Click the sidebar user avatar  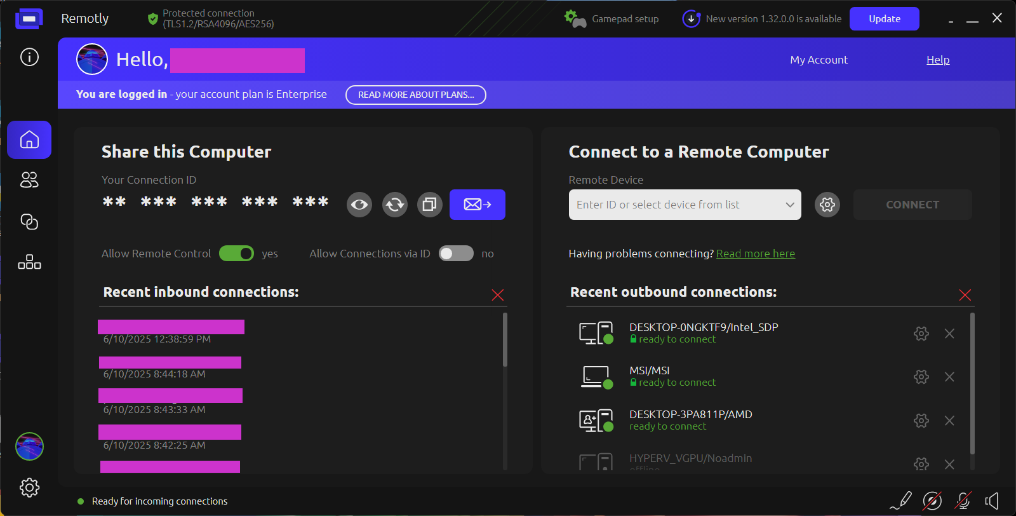click(29, 446)
